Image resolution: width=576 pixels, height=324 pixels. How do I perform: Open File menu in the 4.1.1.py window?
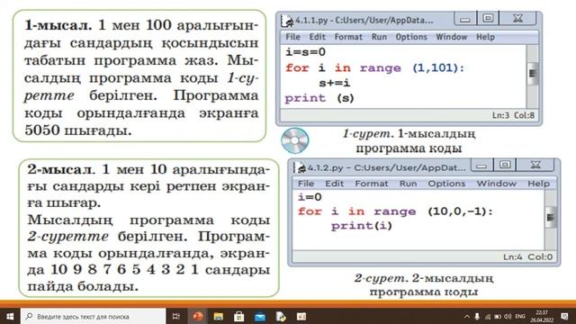tap(292, 37)
